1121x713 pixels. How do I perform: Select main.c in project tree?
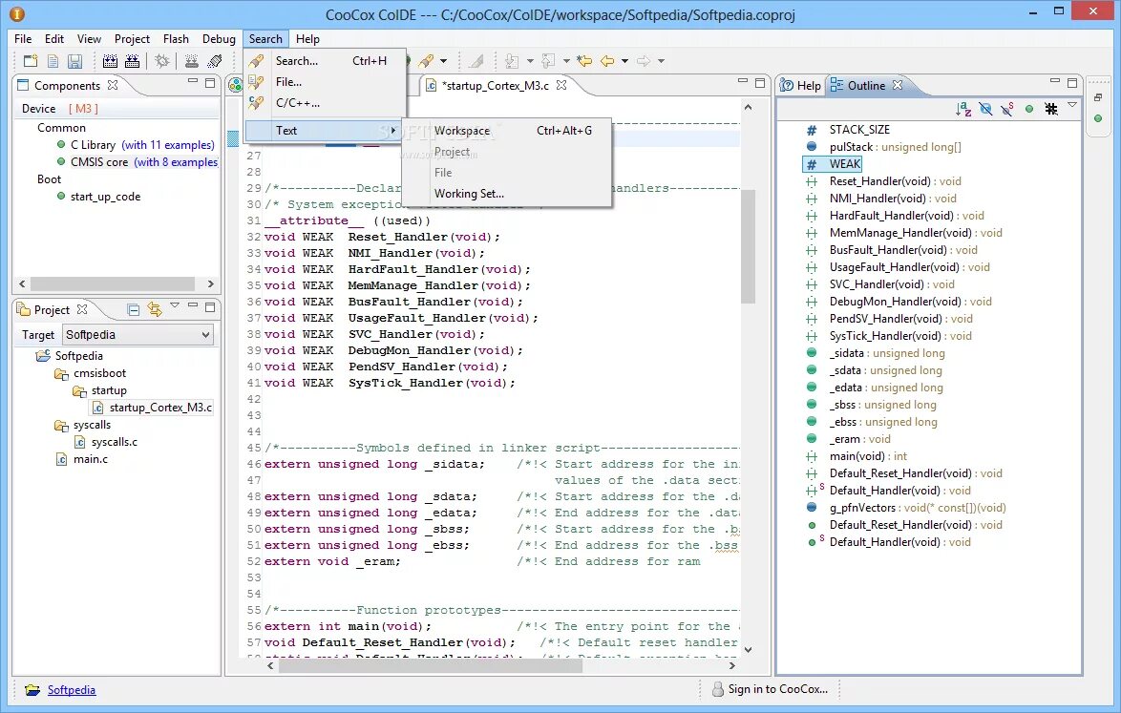pyautogui.click(x=90, y=459)
